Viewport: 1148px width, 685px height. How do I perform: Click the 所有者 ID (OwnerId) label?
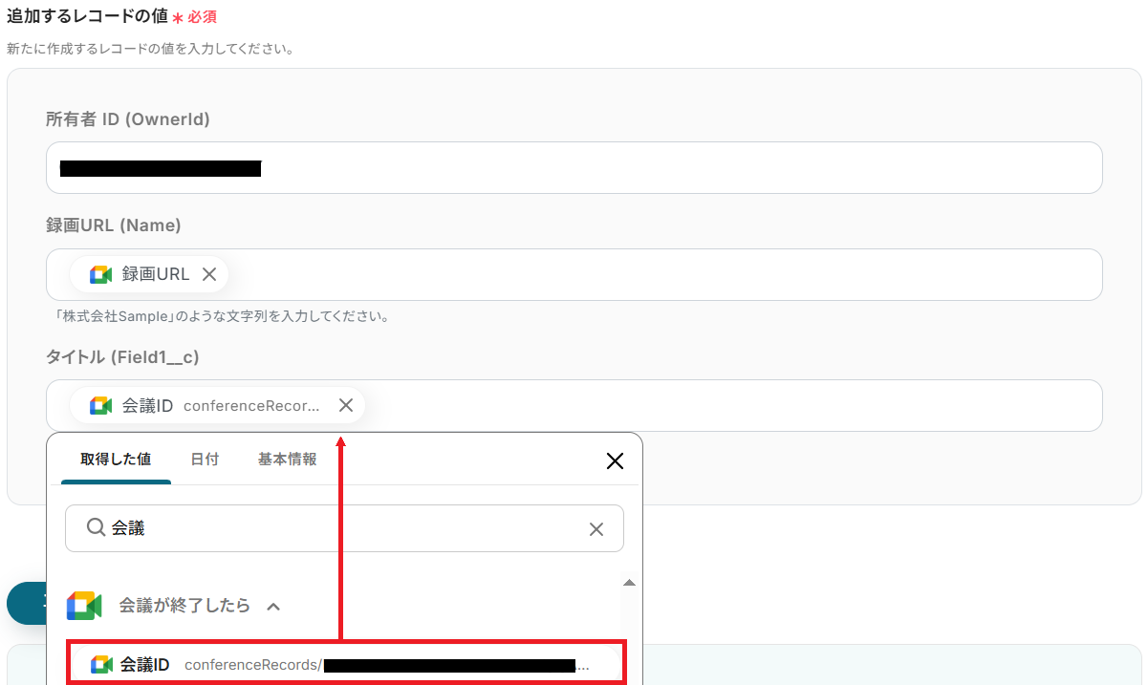click(128, 119)
